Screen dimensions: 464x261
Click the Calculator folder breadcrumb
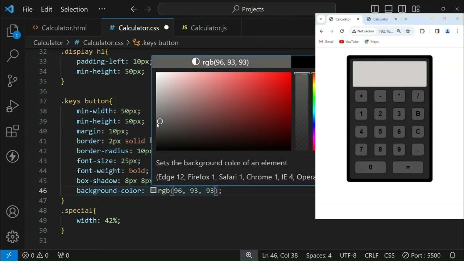point(48,42)
